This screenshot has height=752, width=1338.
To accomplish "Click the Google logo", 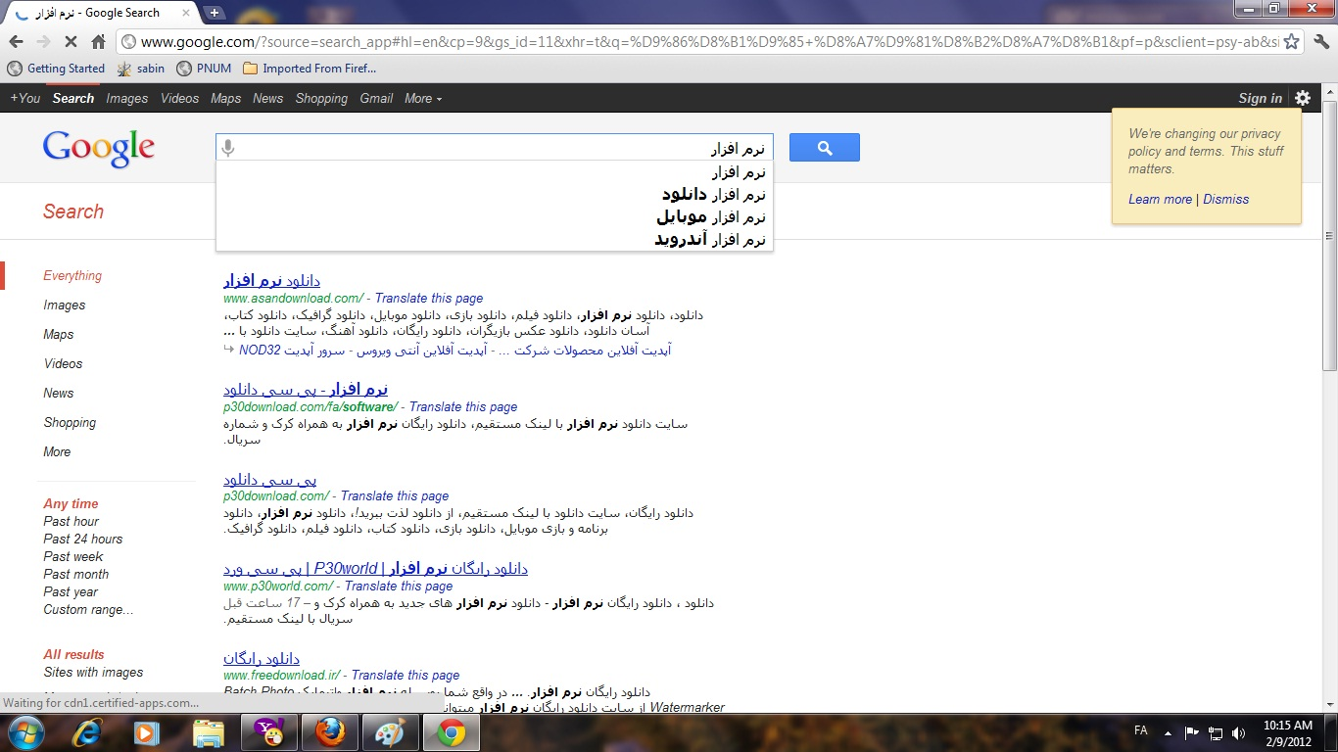I will [x=99, y=149].
